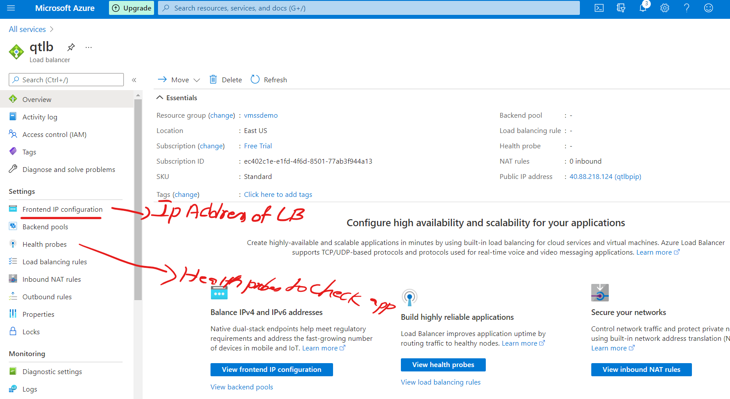Open Directory and subscription filter icon

pyautogui.click(x=621, y=8)
